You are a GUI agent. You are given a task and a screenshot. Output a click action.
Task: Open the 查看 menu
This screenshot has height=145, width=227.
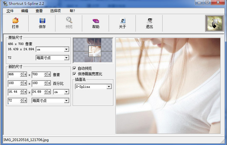click(x=39, y=11)
